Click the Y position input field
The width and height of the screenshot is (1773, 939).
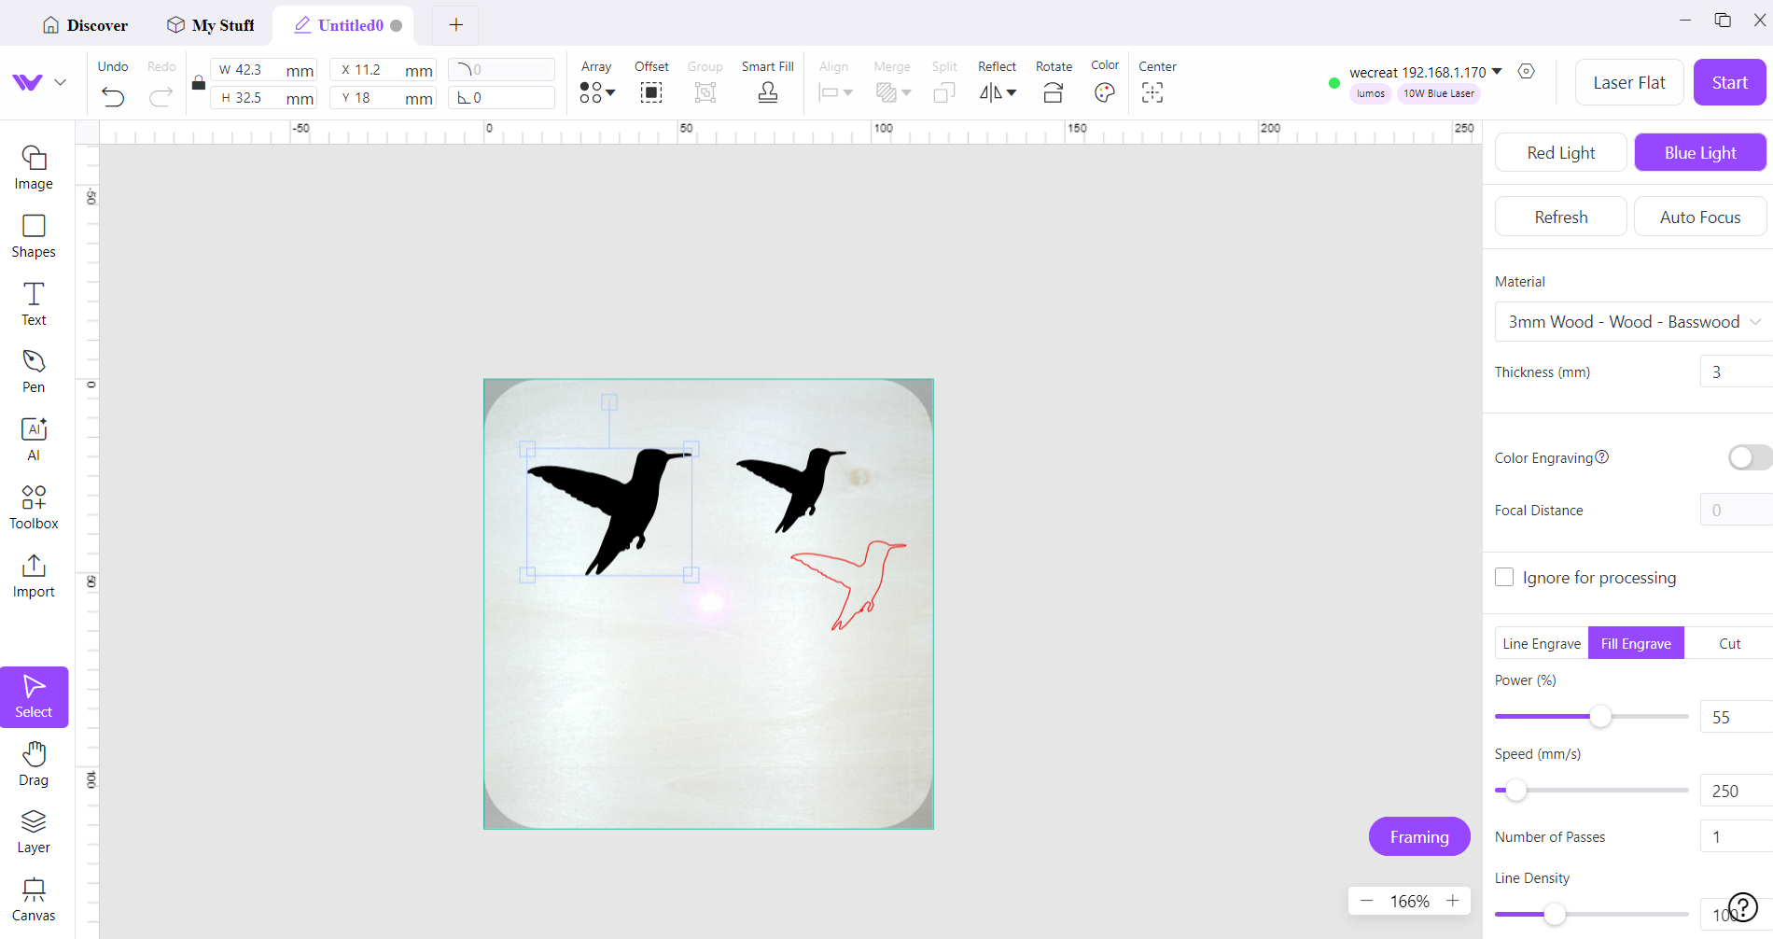tap(383, 98)
